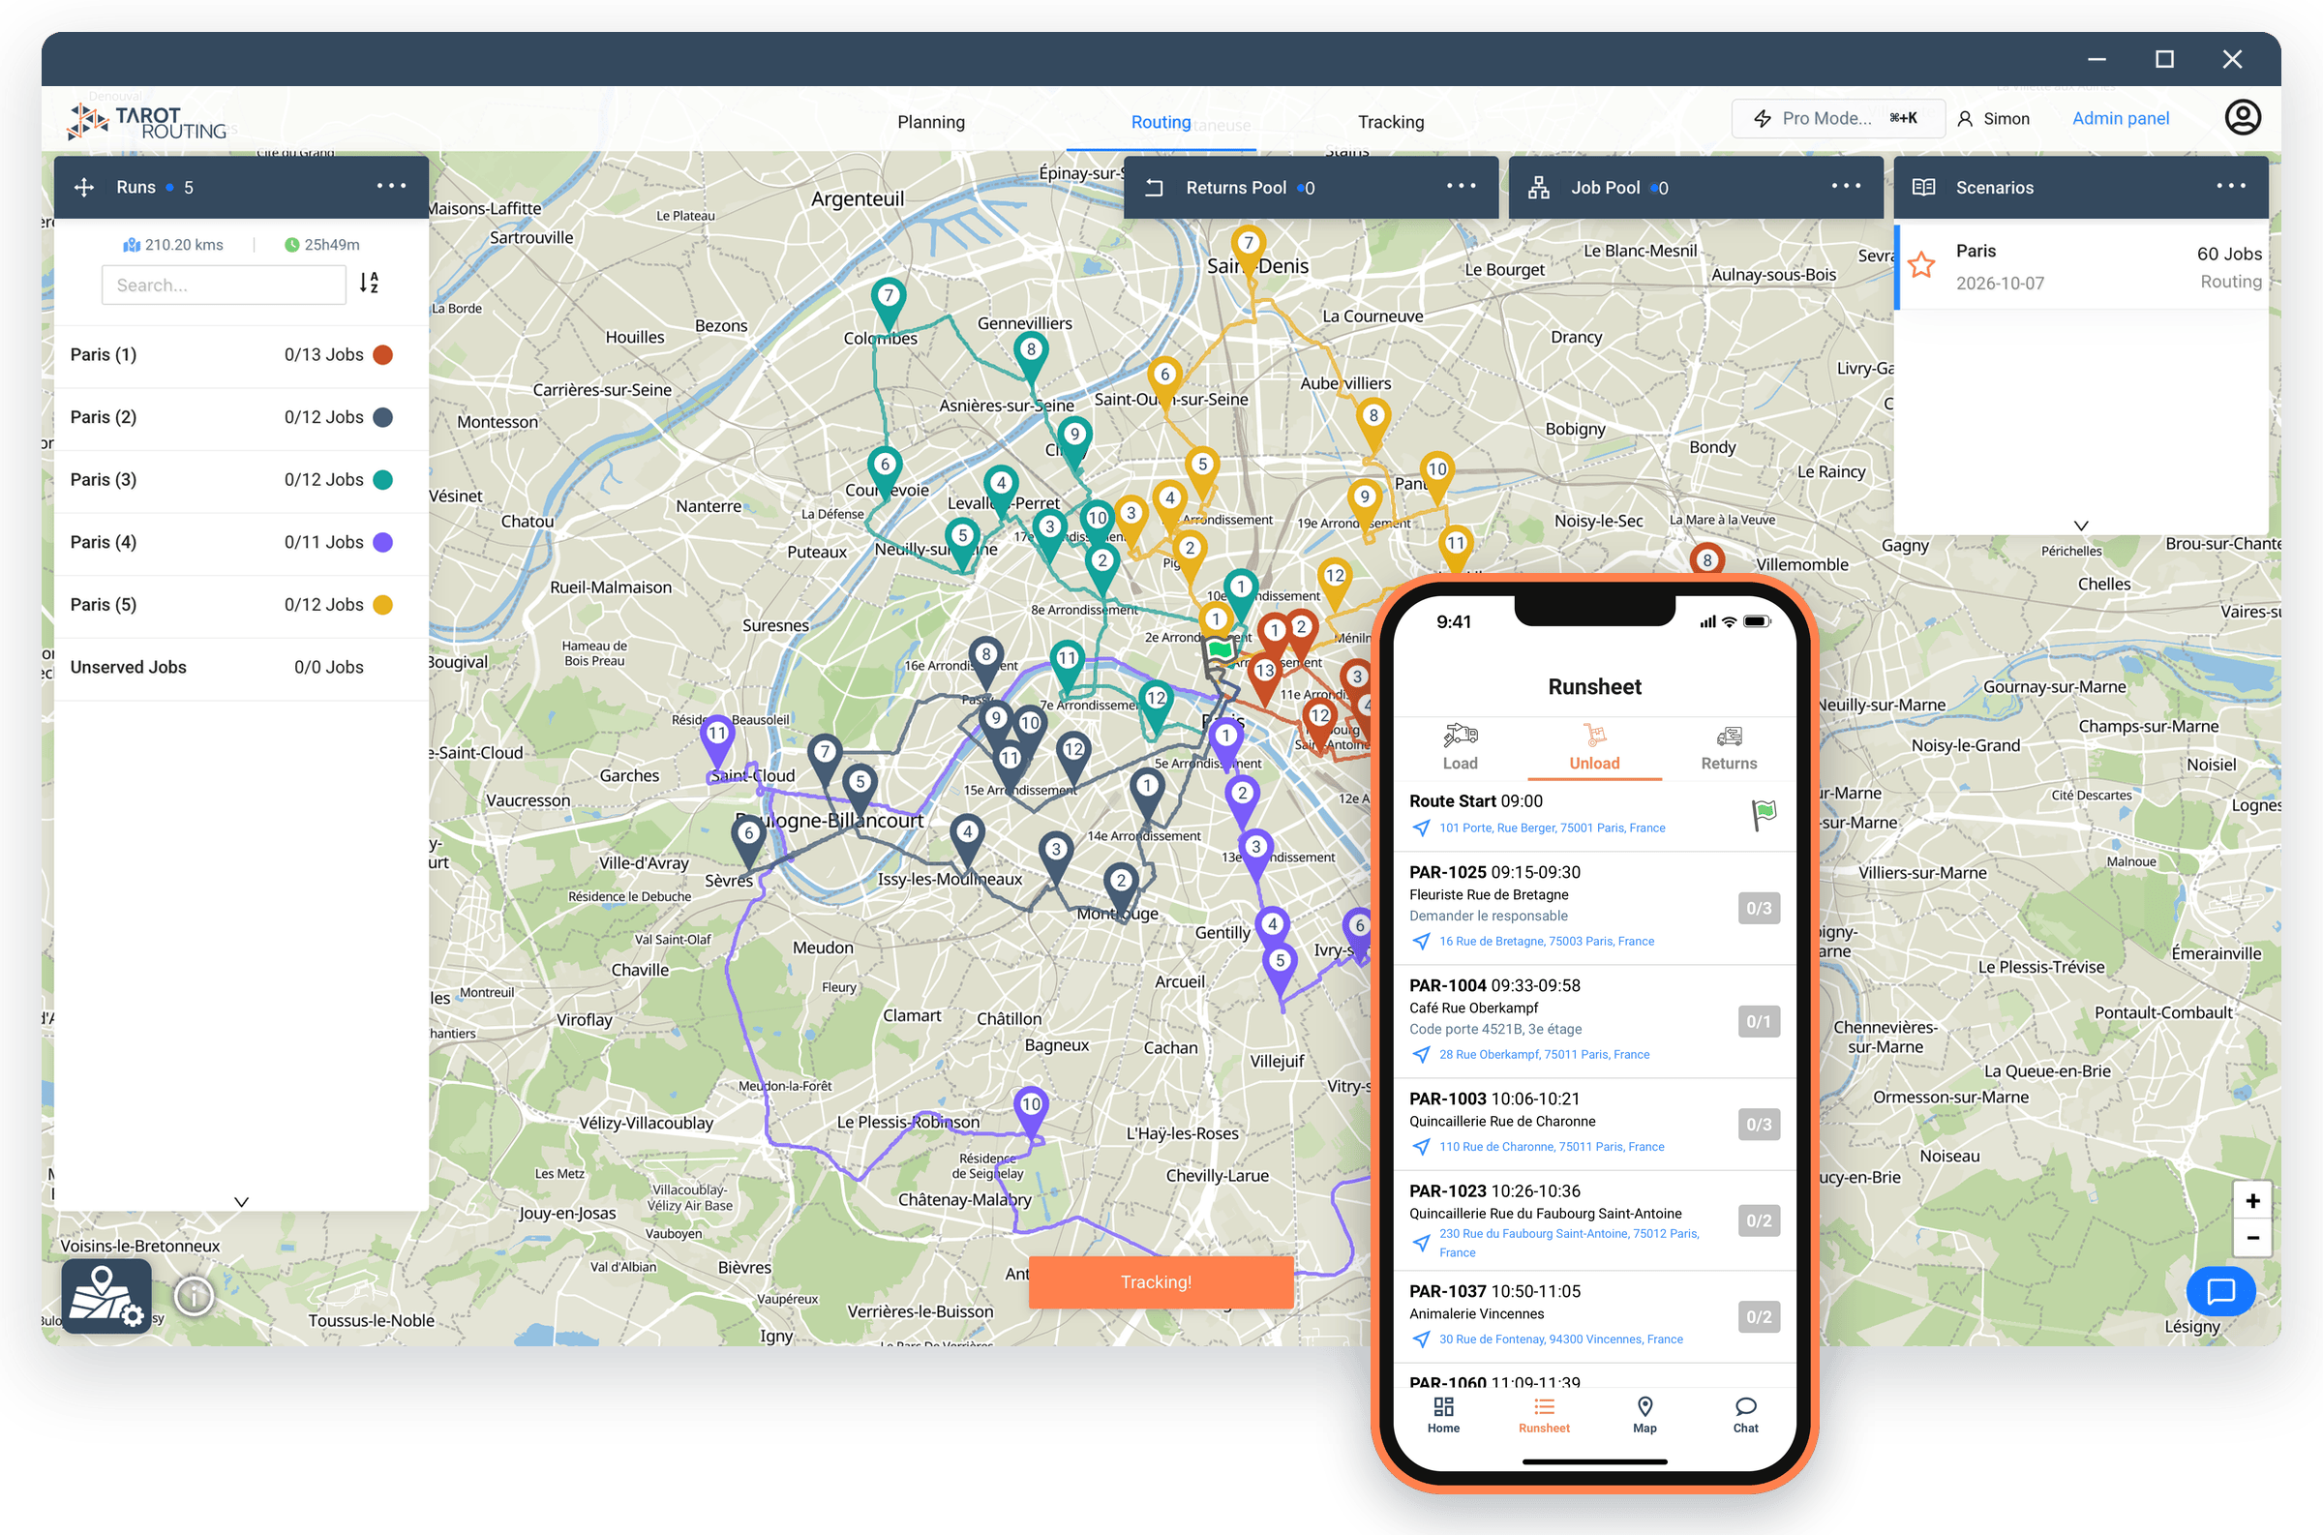Viewport: 2323px width, 1535px height.
Task: Click Paris (5) yellow color dot
Action: tap(382, 605)
